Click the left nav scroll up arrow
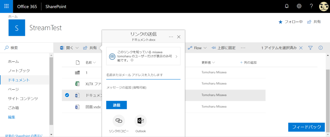Viewport: 330px width, 137px height. pyautogui.click(x=51, y=55)
